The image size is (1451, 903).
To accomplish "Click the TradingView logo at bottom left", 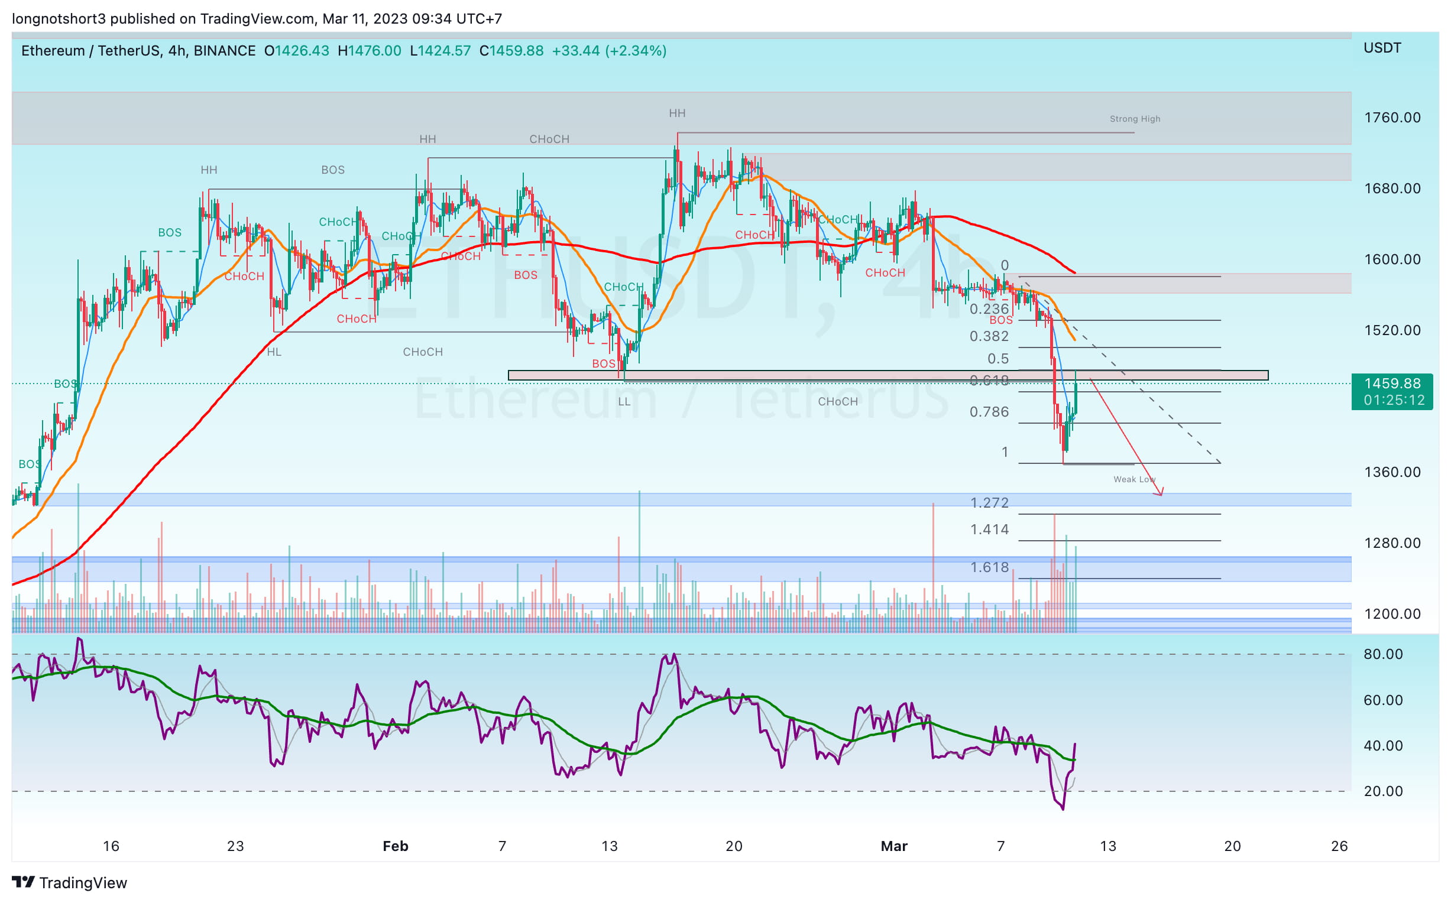I will click(69, 882).
